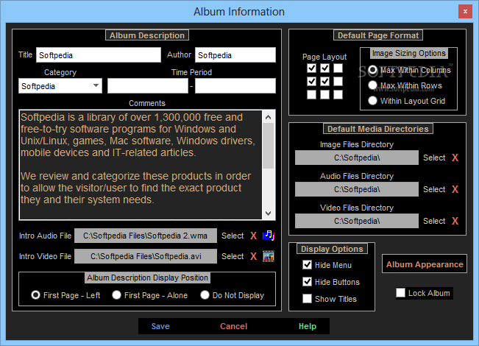Image resolution: width=479 pixels, height=346 pixels.
Task: Check middle-right Page Layout grid cell
Action: 338,81
